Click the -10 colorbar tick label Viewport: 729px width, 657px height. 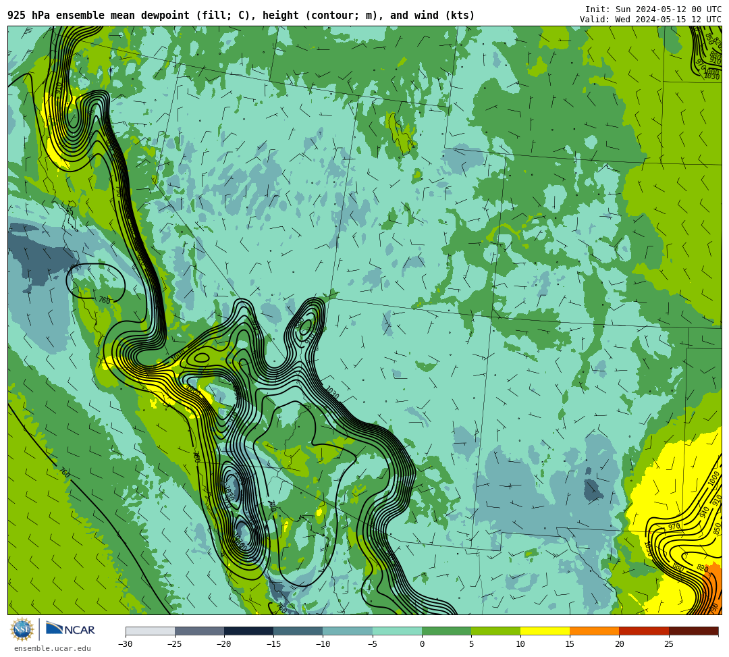[x=323, y=644]
